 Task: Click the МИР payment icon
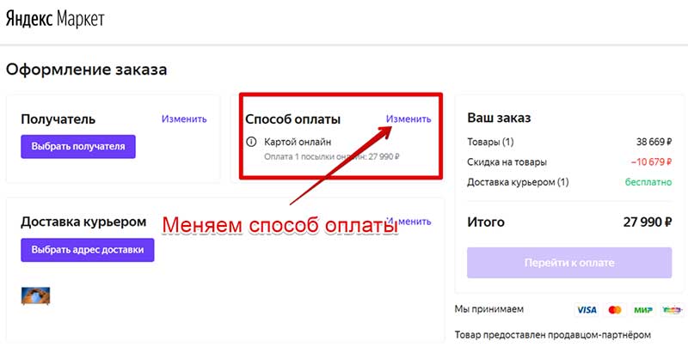pyautogui.click(x=643, y=310)
